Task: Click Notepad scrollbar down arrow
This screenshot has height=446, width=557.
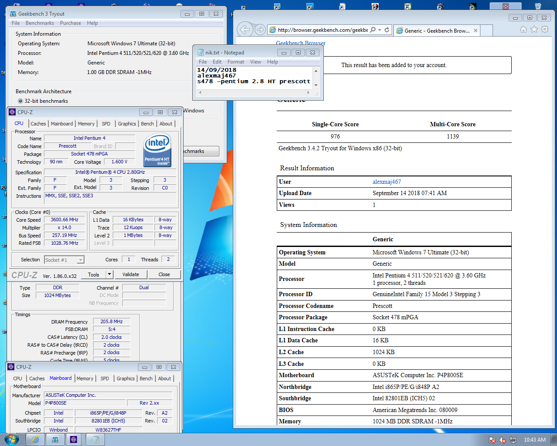Action: click(316, 85)
